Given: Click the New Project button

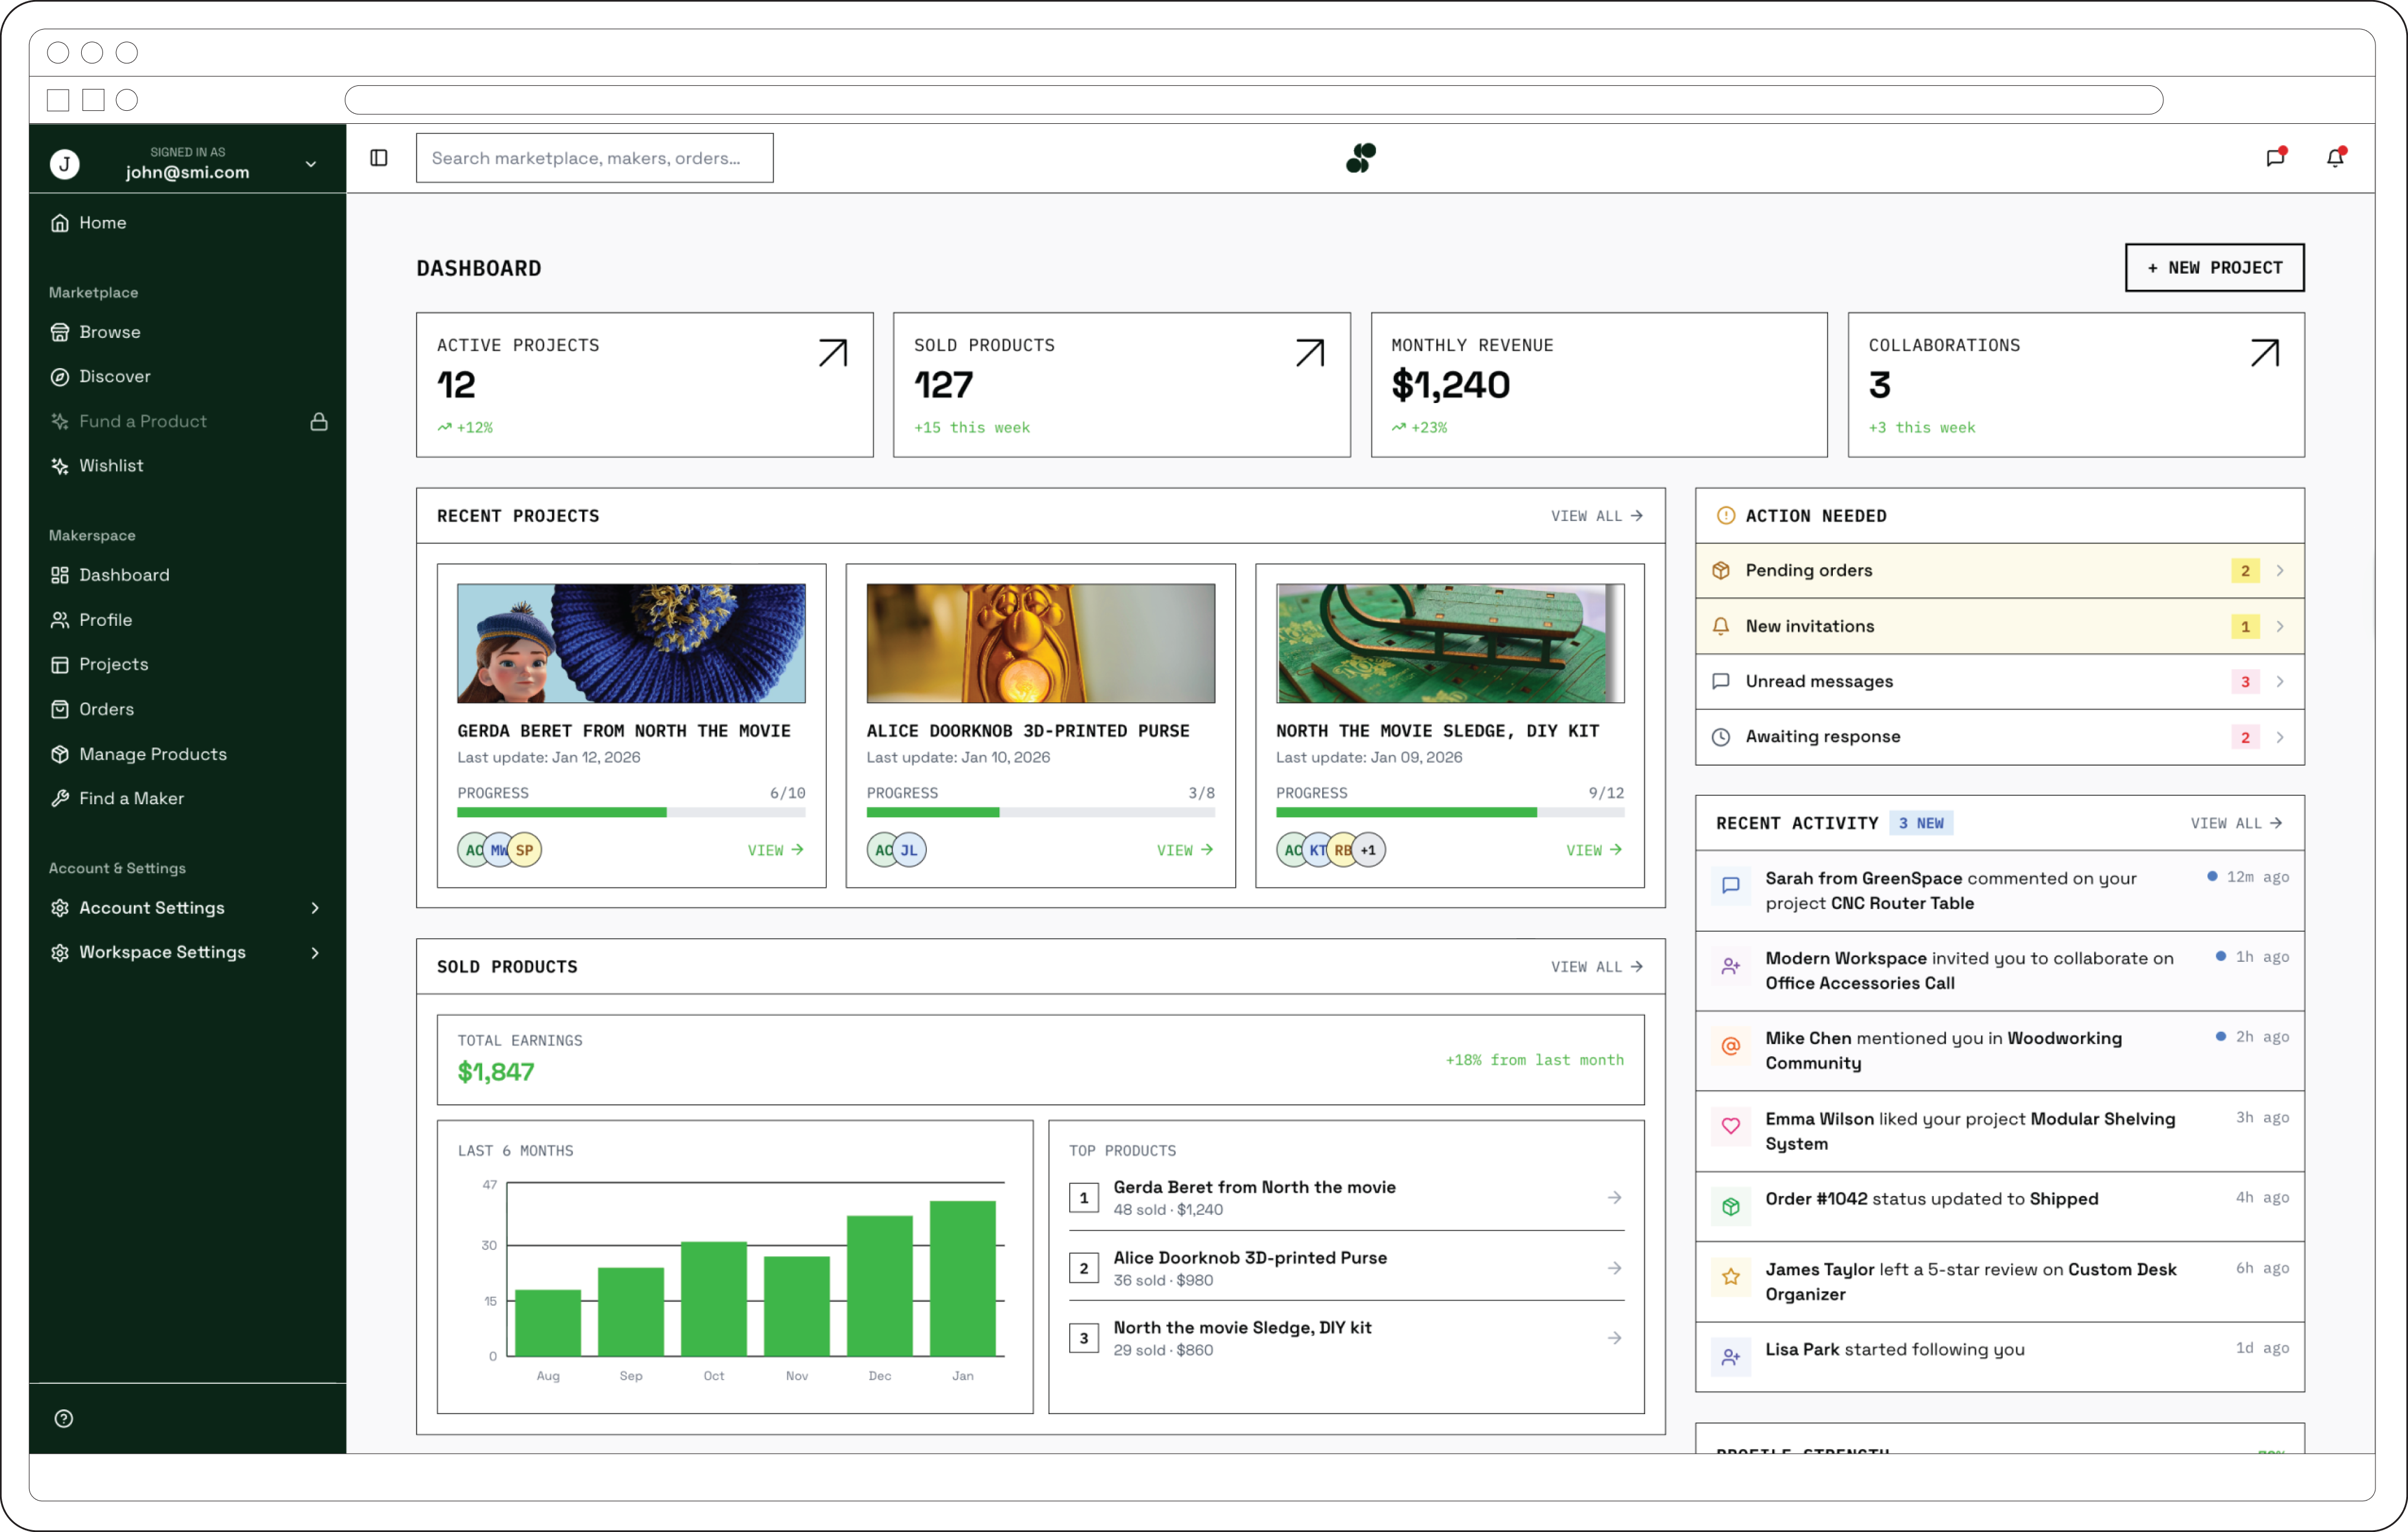Looking at the screenshot, I should 2214,268.
